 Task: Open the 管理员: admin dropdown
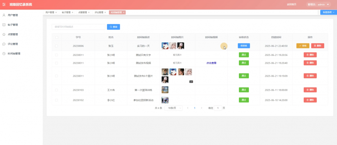318,5
